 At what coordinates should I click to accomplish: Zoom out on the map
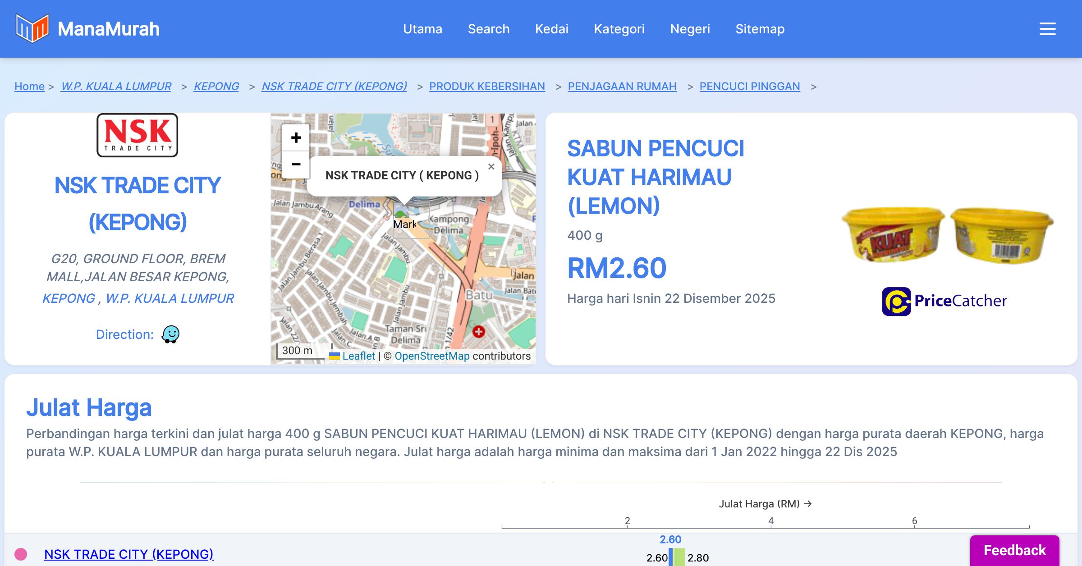click(x=296, y=164)
